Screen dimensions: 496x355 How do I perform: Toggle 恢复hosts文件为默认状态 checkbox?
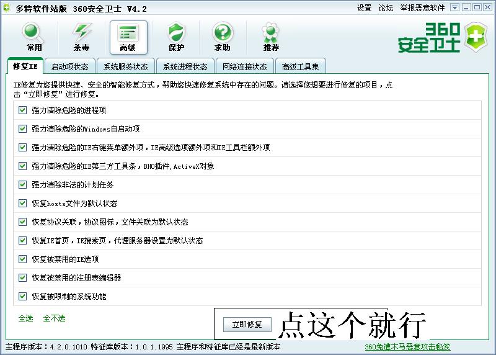pos(22,204)
